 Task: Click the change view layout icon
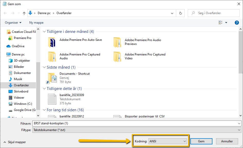(x=221, y=23)
